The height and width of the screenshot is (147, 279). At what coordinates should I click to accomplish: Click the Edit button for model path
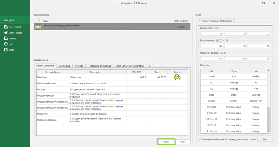(265, 139)
